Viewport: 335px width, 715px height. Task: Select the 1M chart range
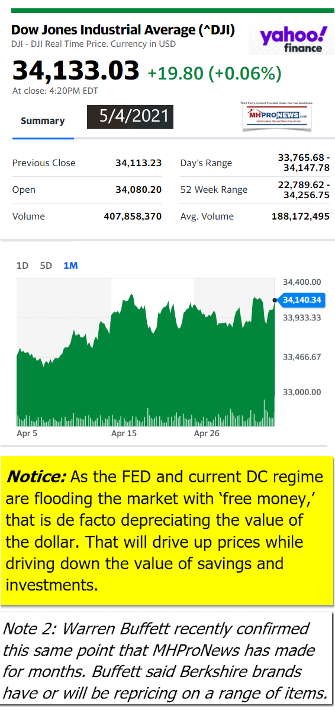pyautogui.click(x=70, y=266)
